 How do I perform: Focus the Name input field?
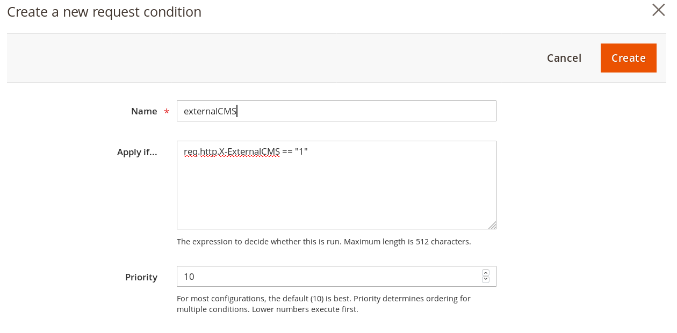click(365, 111)
